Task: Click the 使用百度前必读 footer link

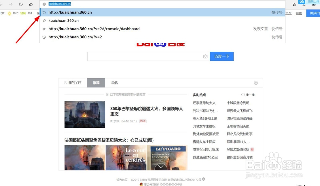Action: (157, 180)
